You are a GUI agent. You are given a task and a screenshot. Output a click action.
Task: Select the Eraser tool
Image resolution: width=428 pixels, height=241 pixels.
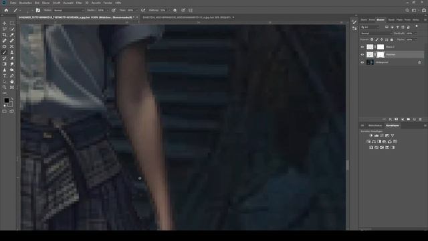click(12, 58)
